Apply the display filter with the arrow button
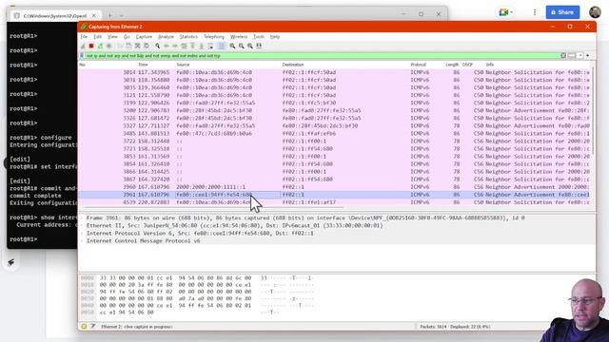 [x=571, y=56]
